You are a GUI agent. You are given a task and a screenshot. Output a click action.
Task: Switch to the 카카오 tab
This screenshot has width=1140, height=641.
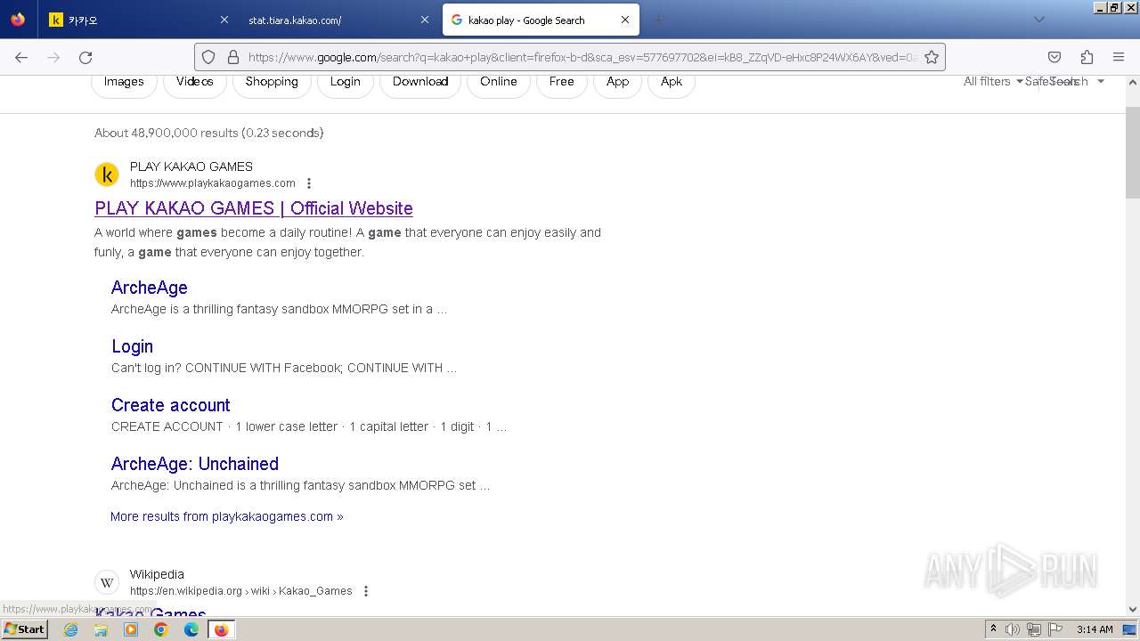pos(139,20)
